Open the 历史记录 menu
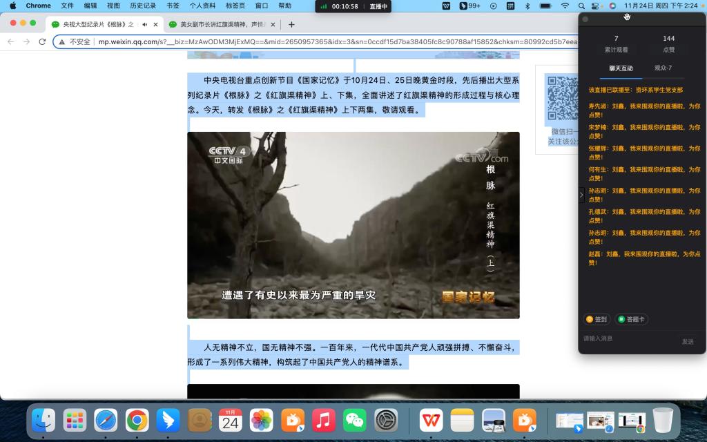The image size is (707, 442). 143,6
